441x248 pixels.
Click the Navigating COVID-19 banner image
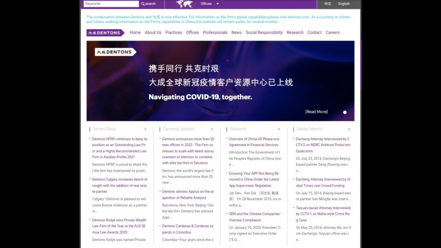220,81
